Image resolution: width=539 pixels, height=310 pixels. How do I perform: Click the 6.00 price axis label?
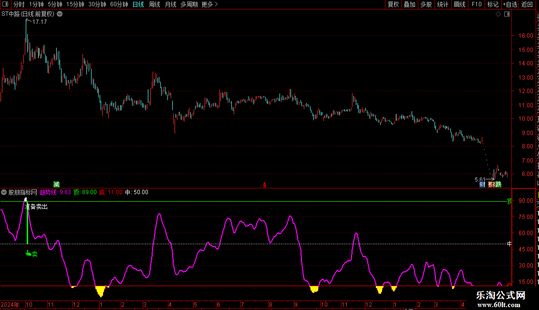(x=527, y=174)
